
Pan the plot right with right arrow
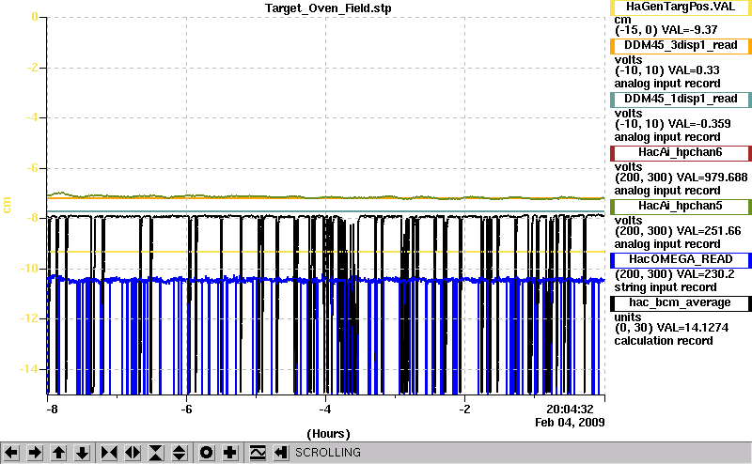[x=35, y=453]
